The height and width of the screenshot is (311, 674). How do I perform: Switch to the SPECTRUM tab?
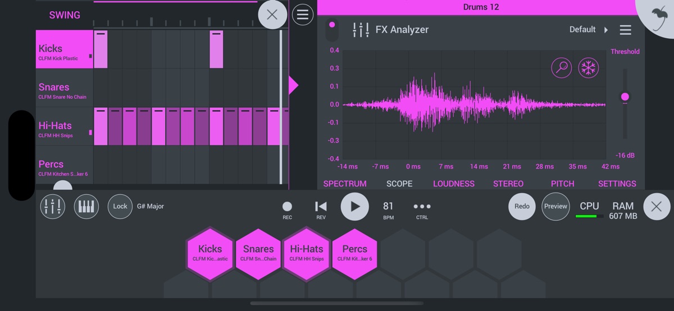pyautogui.click(x=345, y=184)
